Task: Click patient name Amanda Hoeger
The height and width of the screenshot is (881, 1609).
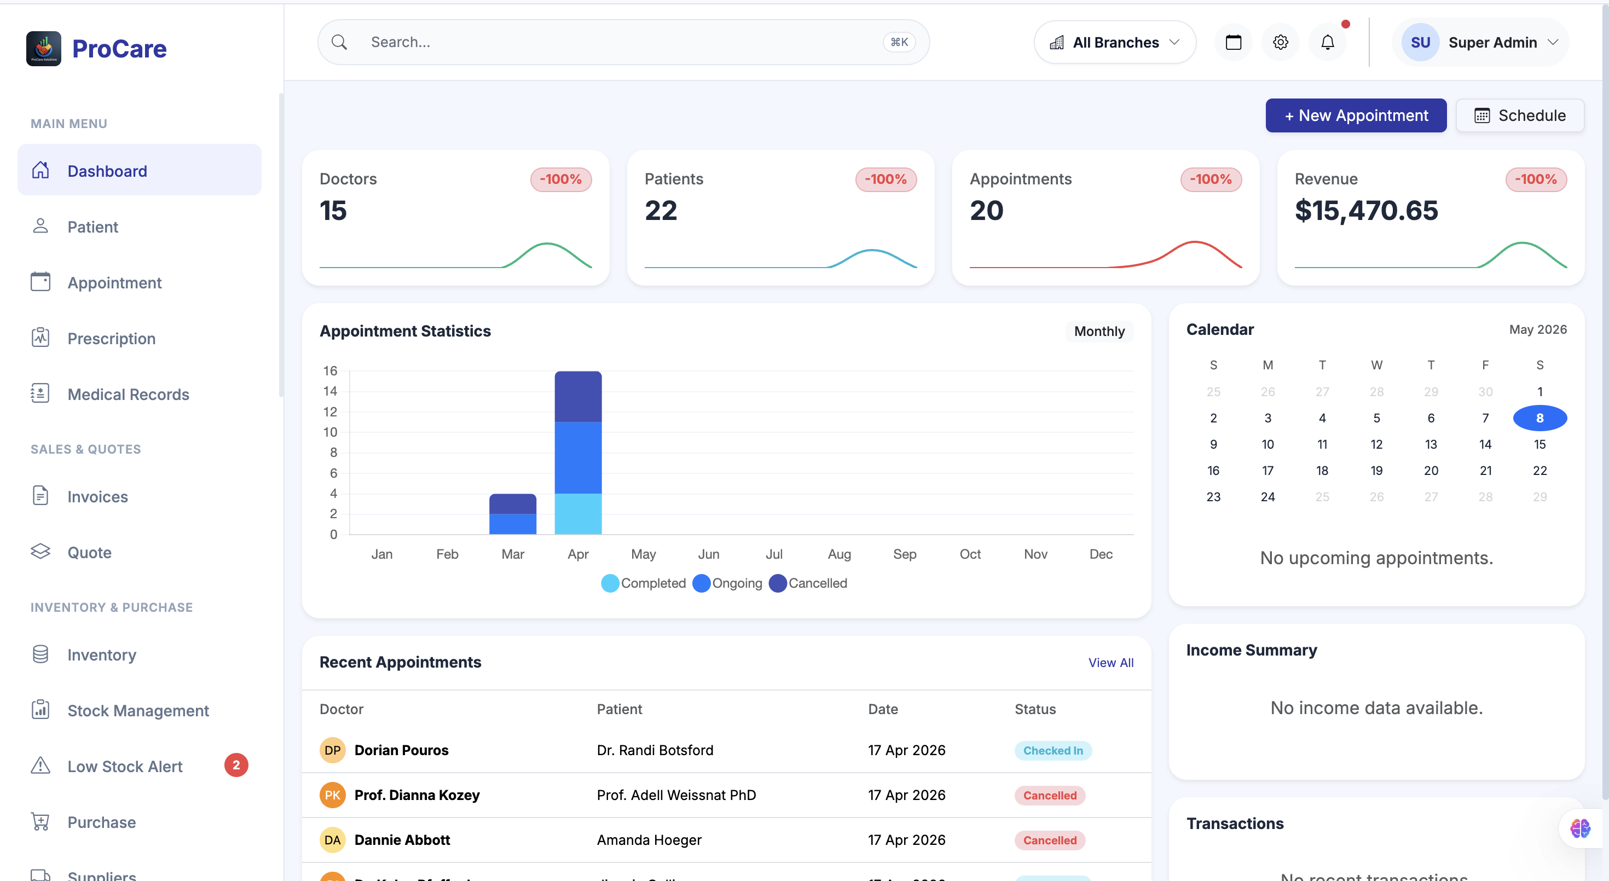Action: pyautogui.click(x=649, y=840)
